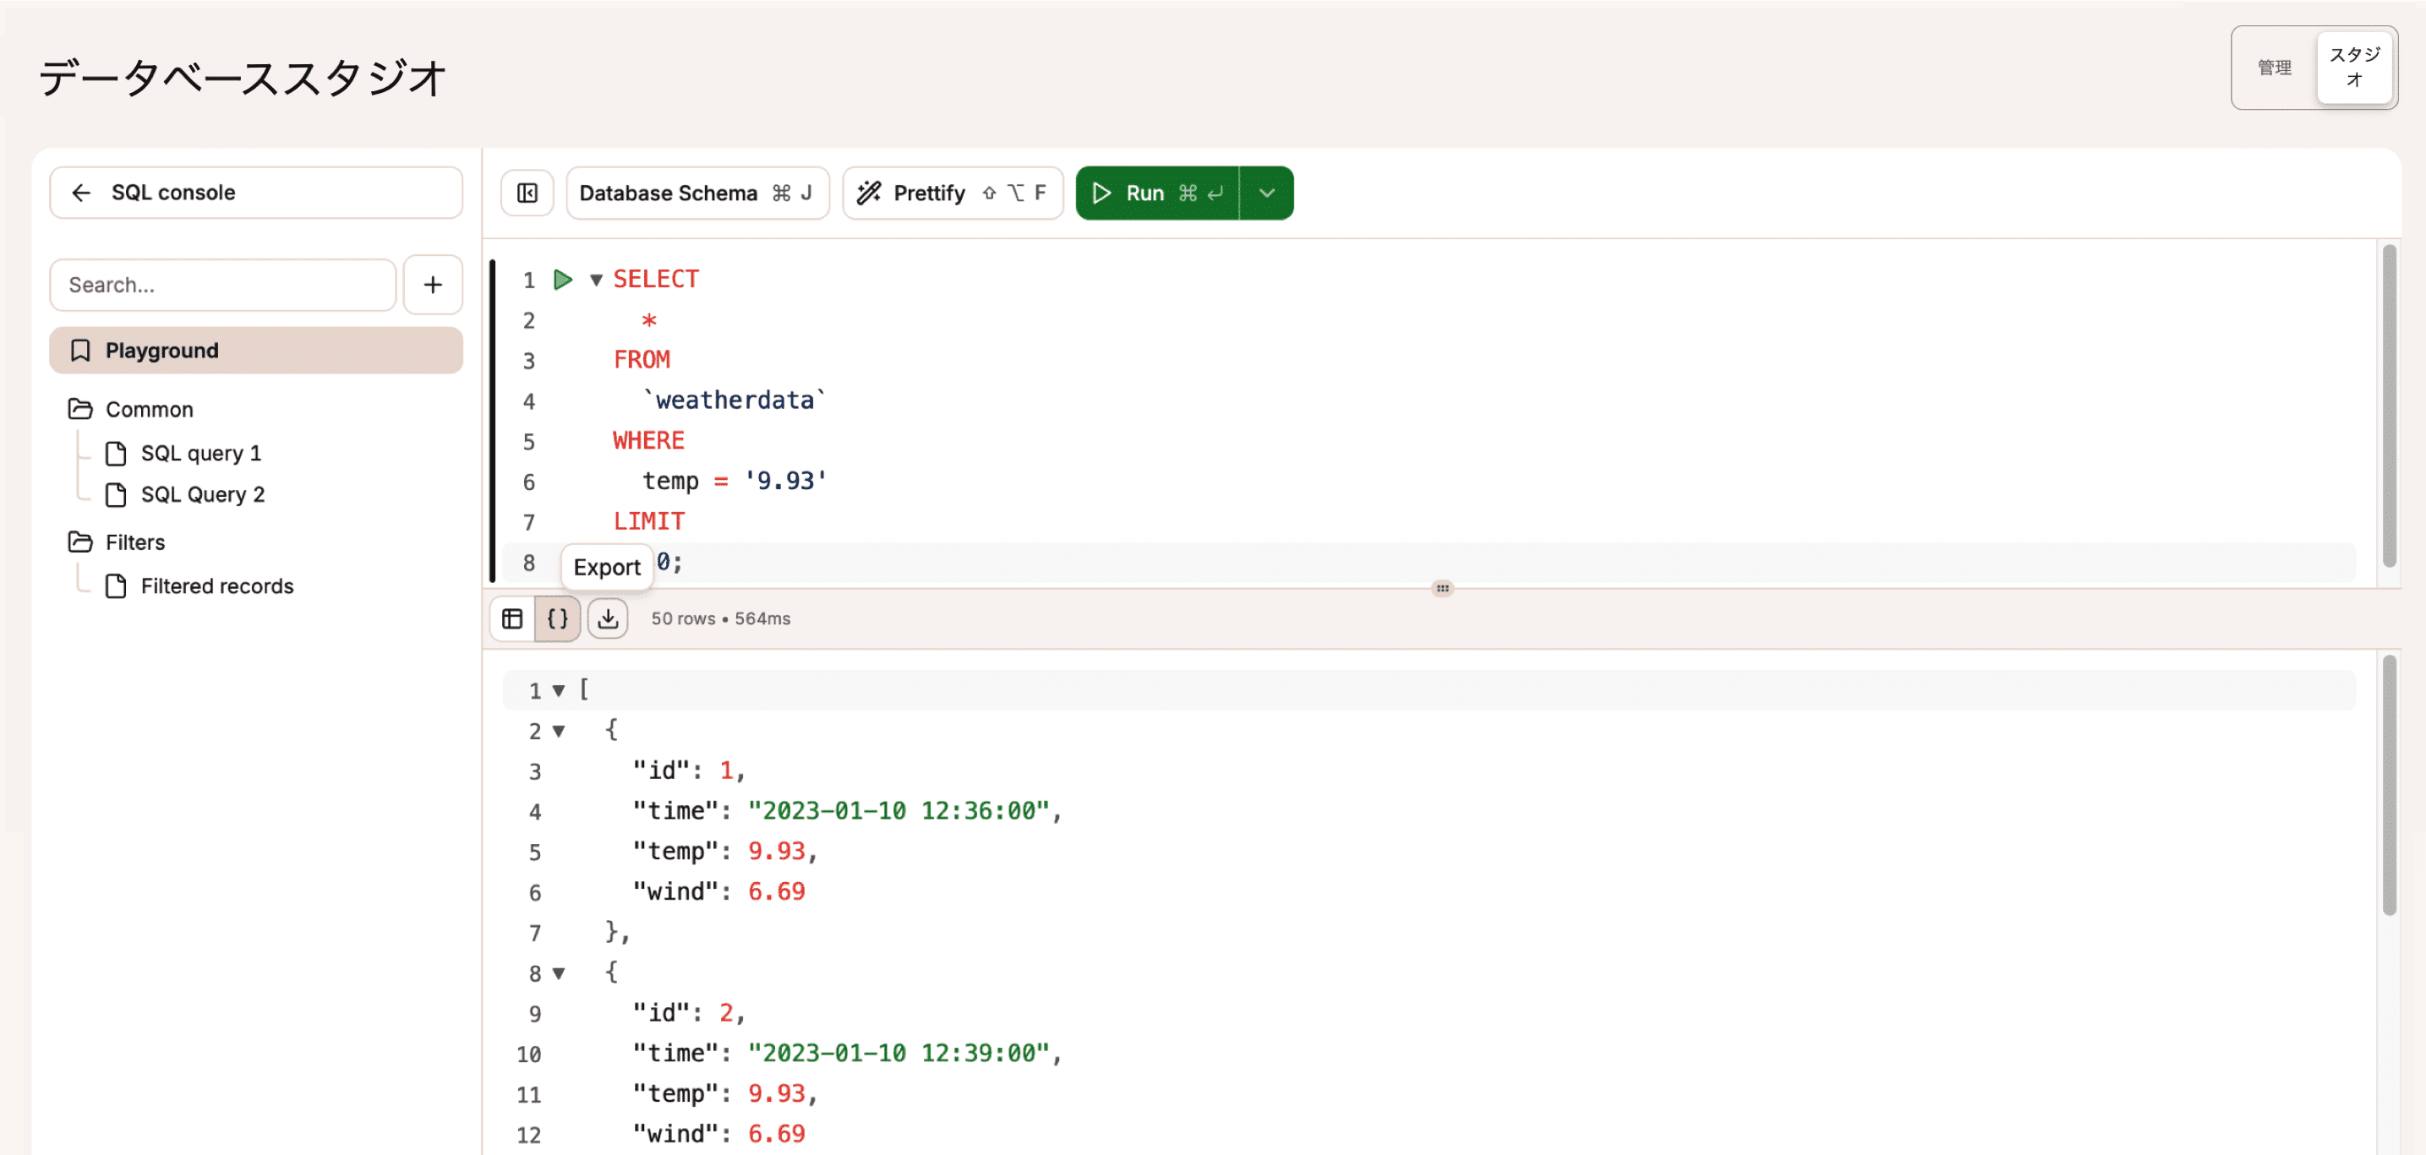Screen dimensions: 2426x1155
Task: Collapse the sidebar panel icon
Action: click(x=527, y=193)
